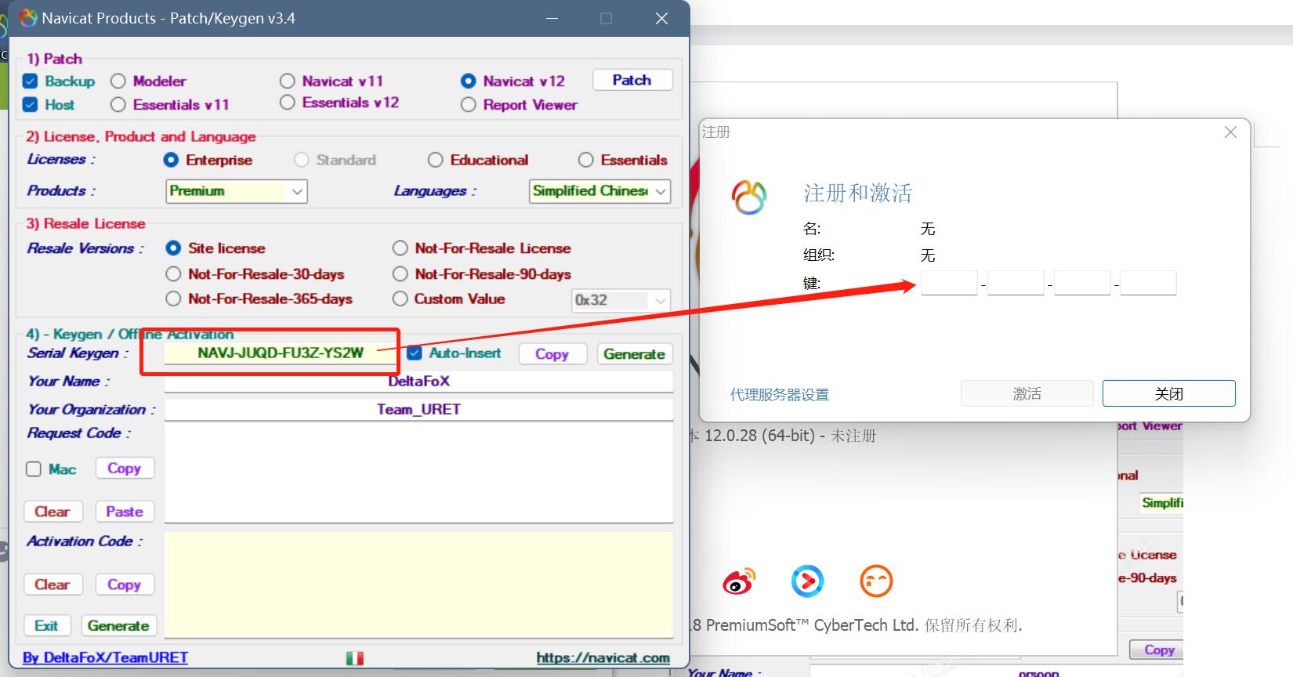Viewport: 1293px width, 677px height.
Task: Click the Italian flag icon at the bottom
Action: click(x=355, y=658)
